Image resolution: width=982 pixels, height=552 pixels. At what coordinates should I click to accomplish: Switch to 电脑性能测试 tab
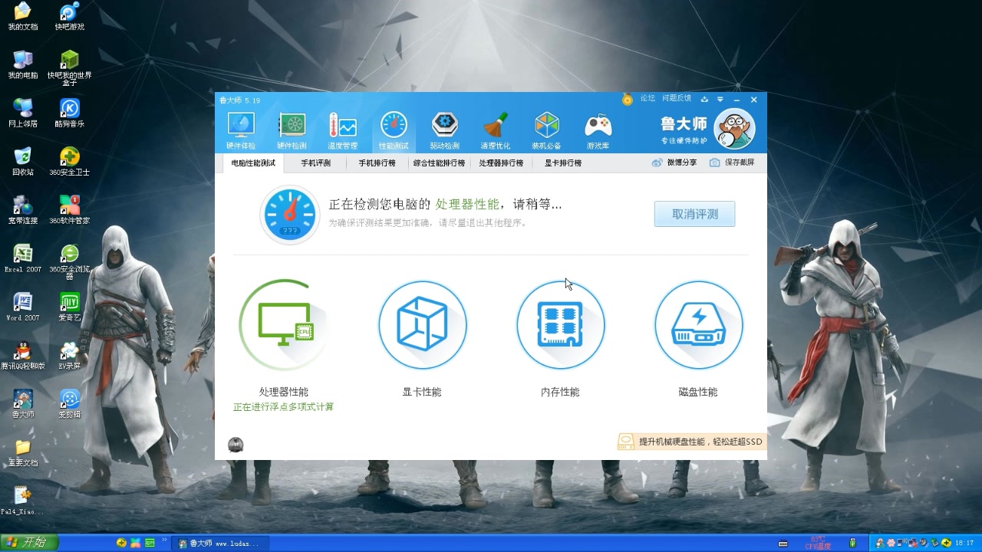[x=253, y=163]
